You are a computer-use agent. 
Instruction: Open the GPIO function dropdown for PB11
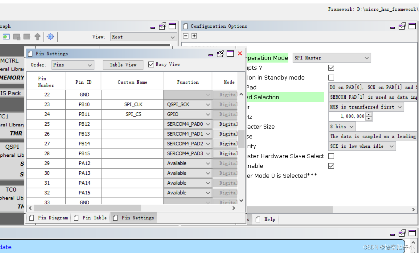coord(188,114)
